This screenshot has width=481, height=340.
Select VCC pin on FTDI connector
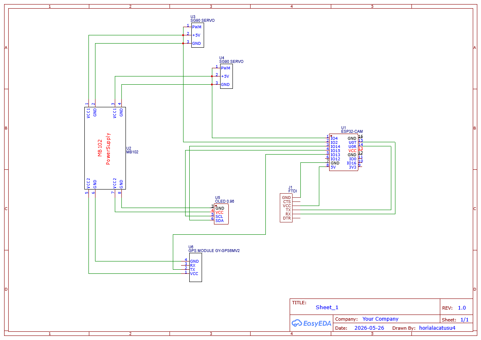pos(287,206)
